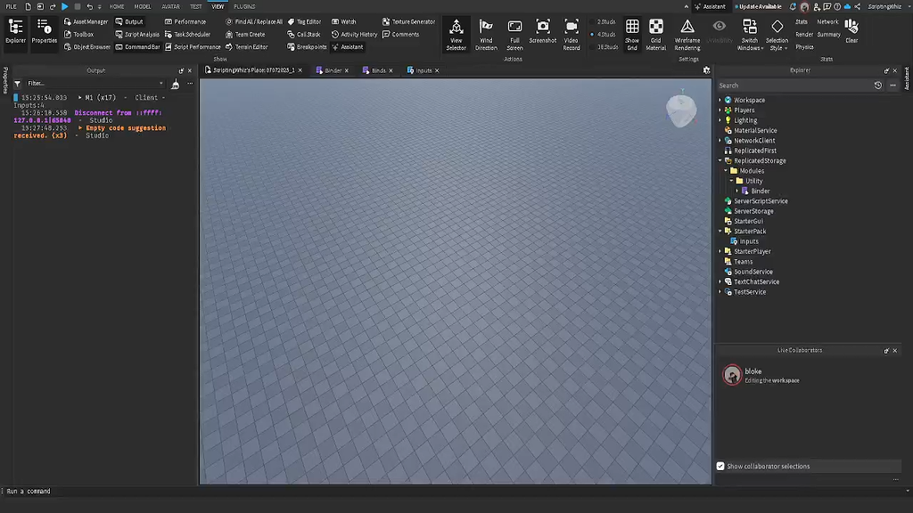The width and height of the screenshot is (913, 513).
Task: Open the Asset Manager
Action: click(86, 21)
